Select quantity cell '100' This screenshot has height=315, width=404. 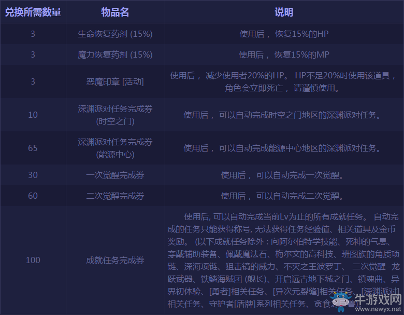click(33, 260)
